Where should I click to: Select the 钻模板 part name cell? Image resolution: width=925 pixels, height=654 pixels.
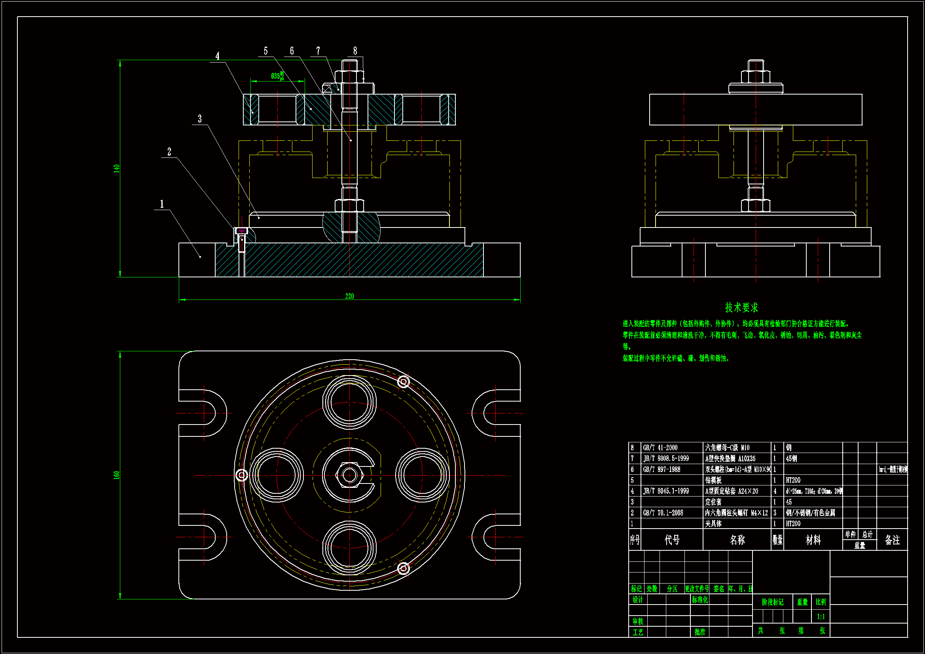point(713,480)
